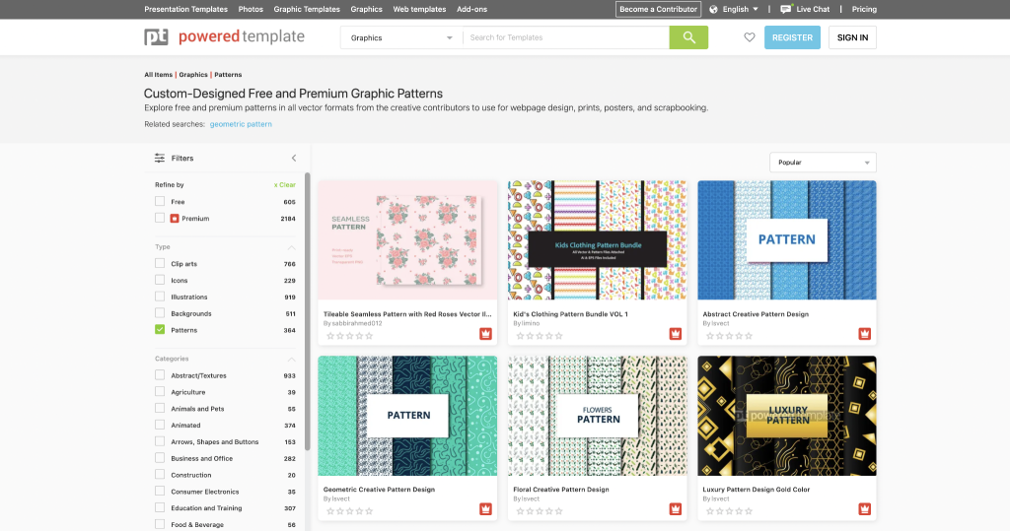Open Presentation Templates in top menu

(x=185, y=9)
